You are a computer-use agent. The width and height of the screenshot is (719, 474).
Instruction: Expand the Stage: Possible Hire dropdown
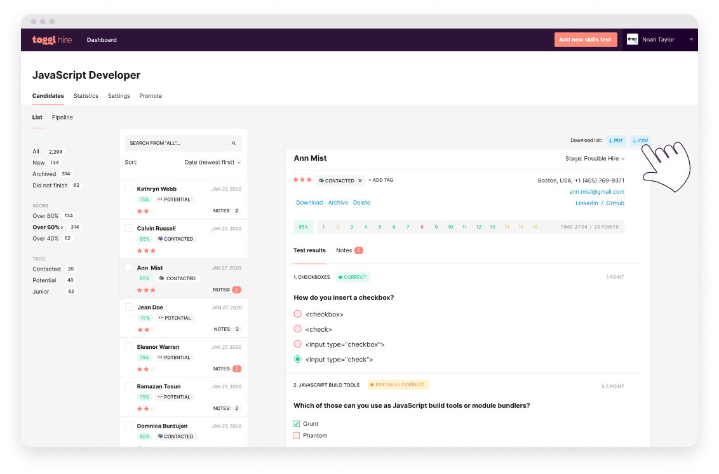[x=595, y=159]
